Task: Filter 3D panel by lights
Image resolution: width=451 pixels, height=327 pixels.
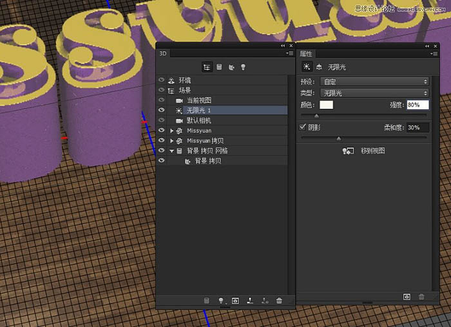Action: 244,67
